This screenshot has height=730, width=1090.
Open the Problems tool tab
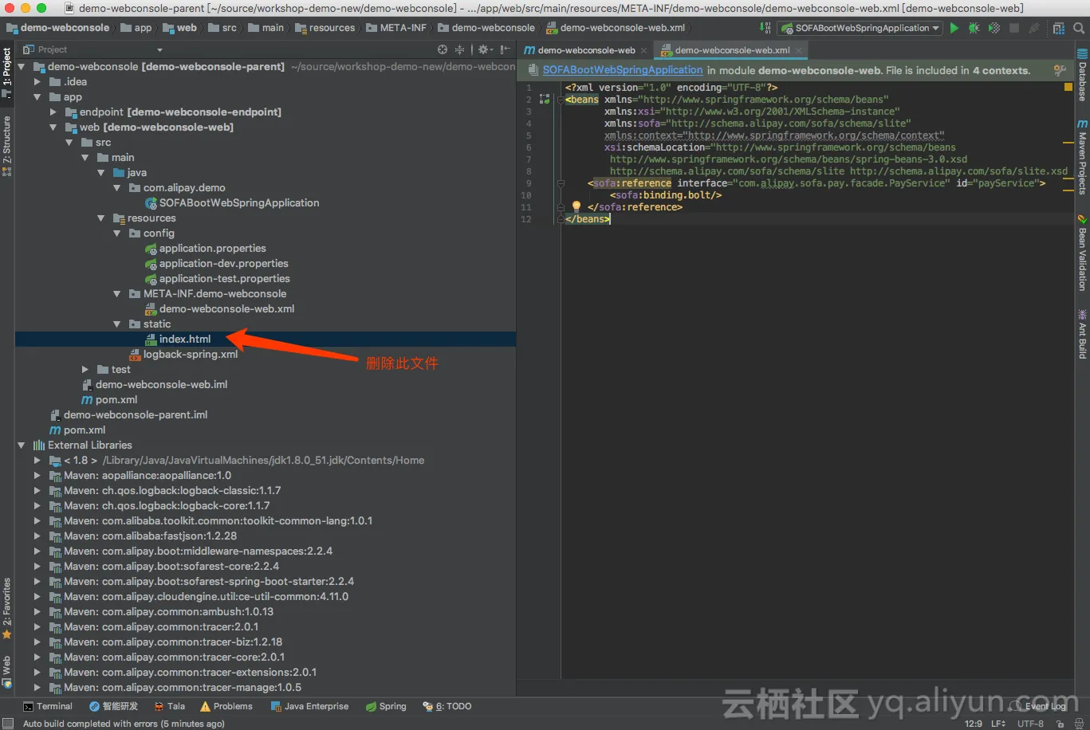click(x=226, y=706)
